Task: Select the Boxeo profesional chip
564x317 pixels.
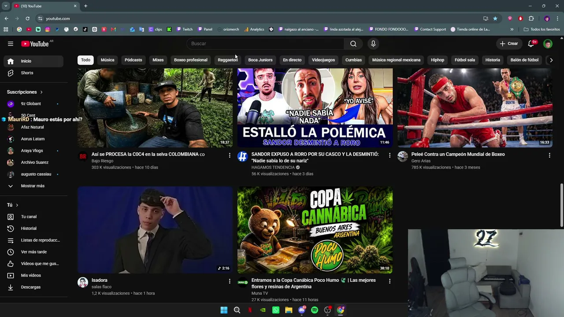Action: click(x=190, y=60)
